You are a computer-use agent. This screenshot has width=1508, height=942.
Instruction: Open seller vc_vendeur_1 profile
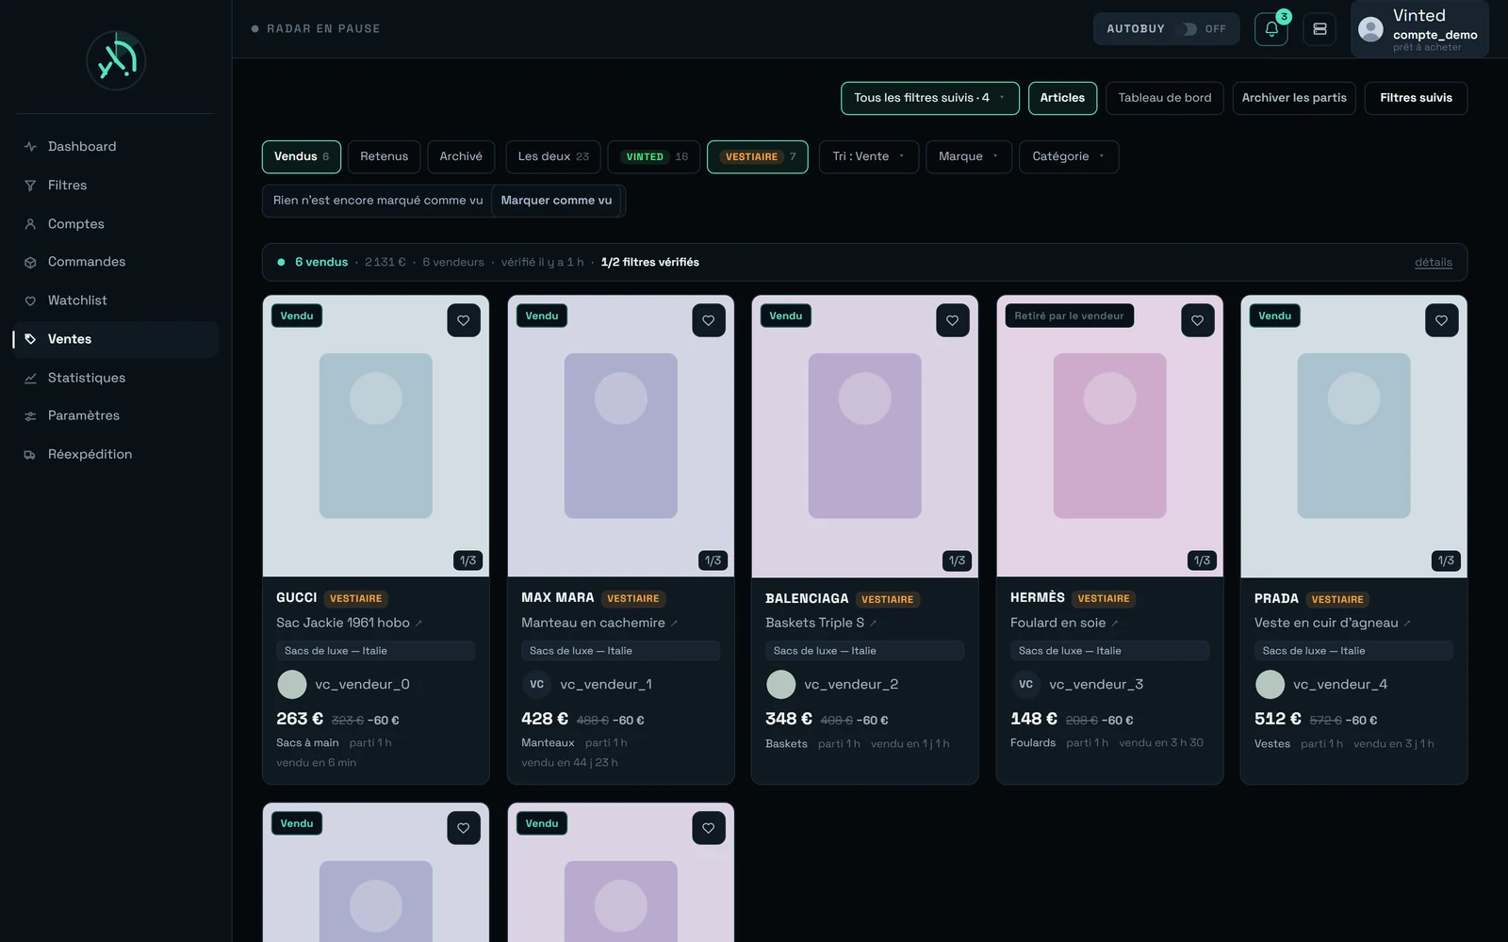pyautogui.click(x=606, y=685)
